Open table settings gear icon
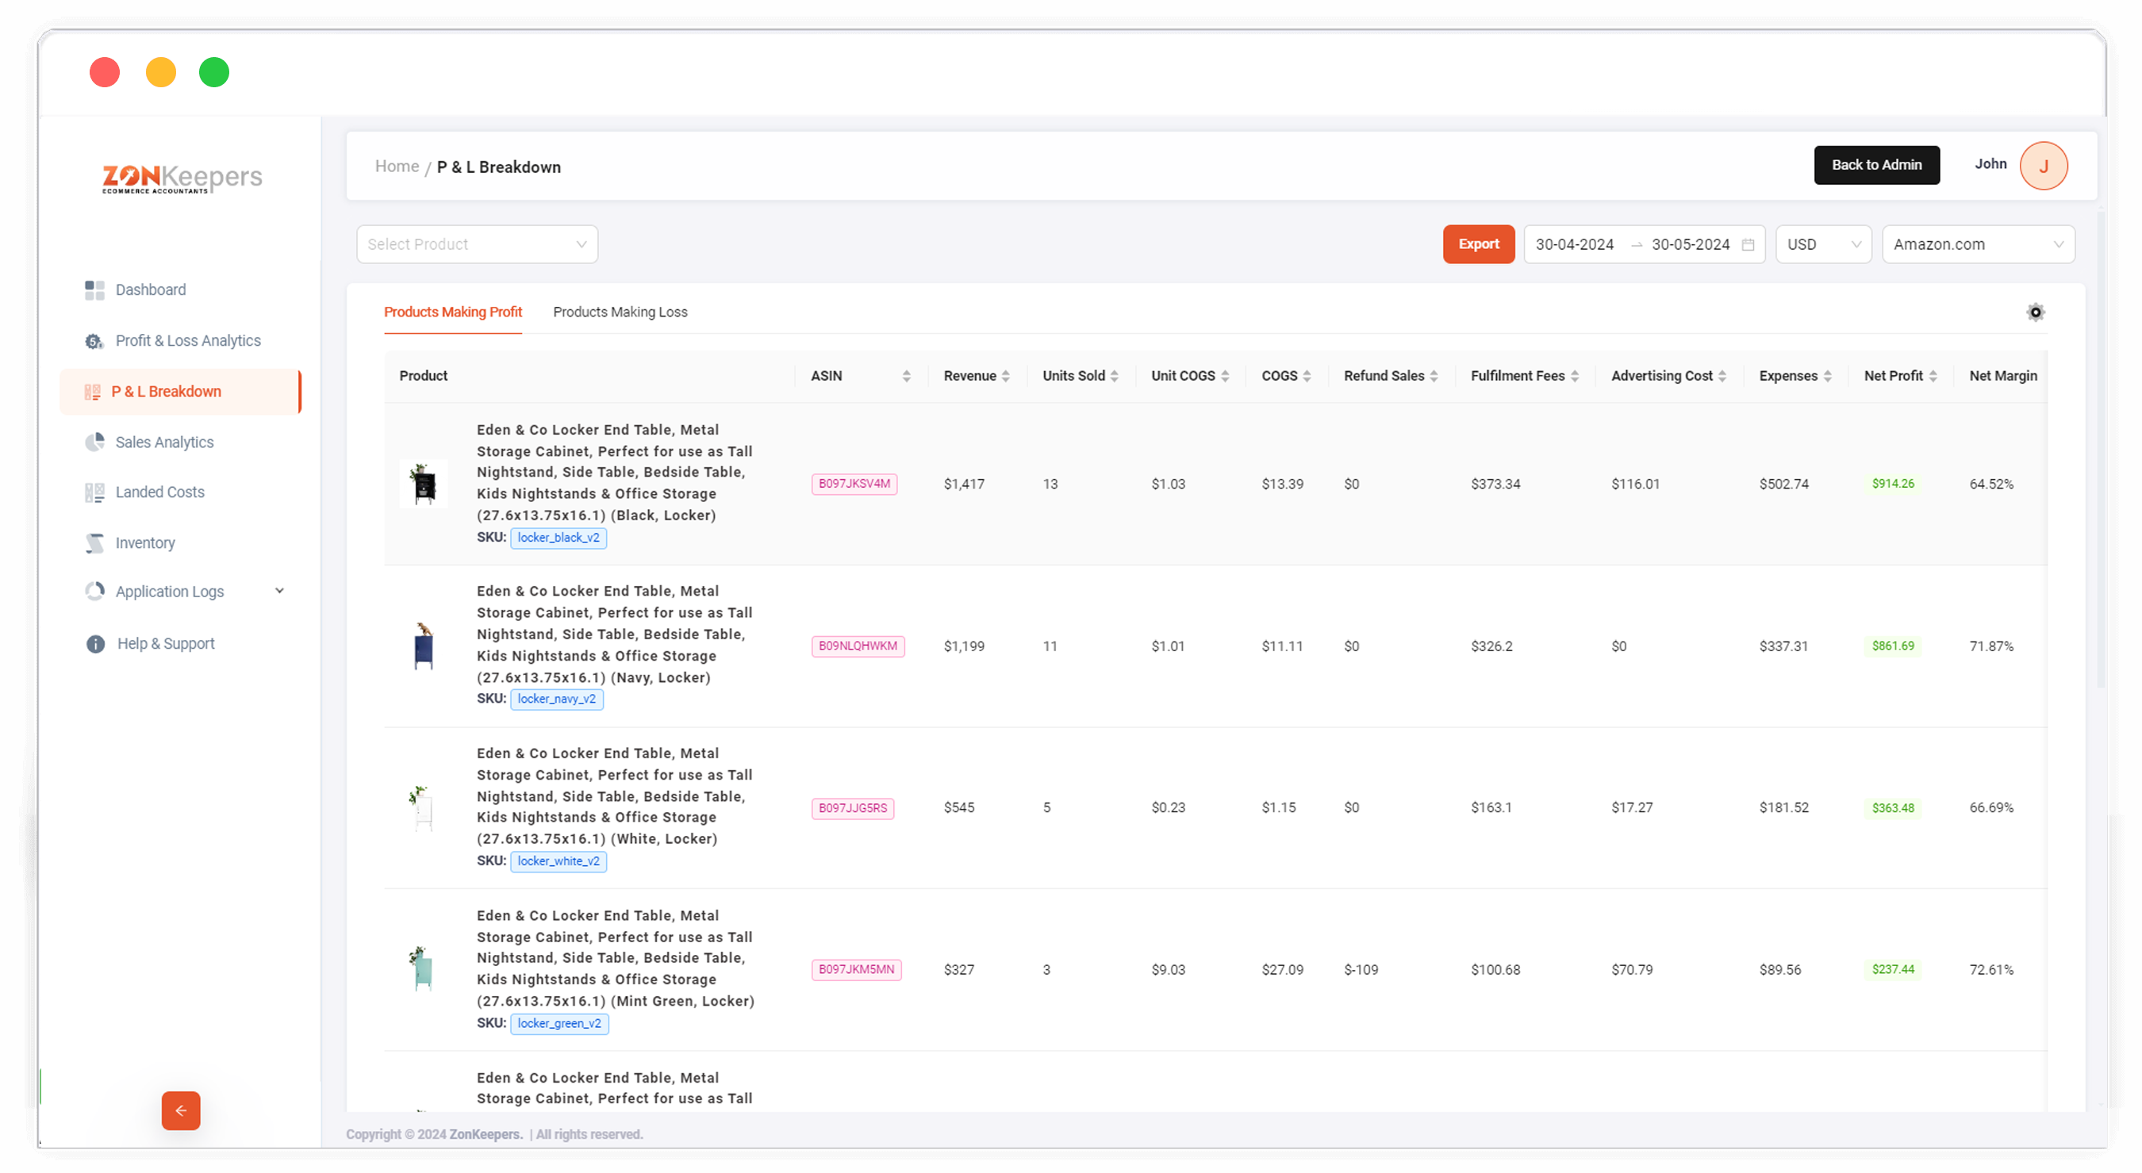Screen dimensions: 2142x1173 point(2035,312)
